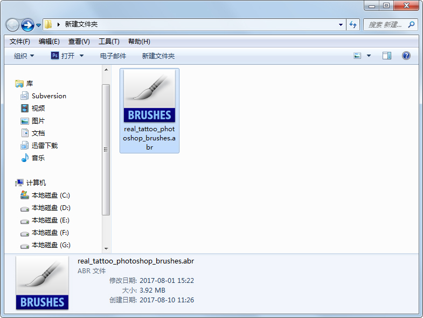Click the help question mark icon

406,56
